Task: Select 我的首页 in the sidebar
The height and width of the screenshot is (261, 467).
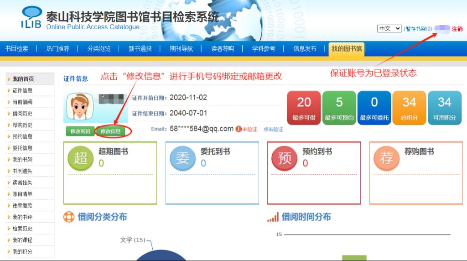Action: tap(30, 79)
